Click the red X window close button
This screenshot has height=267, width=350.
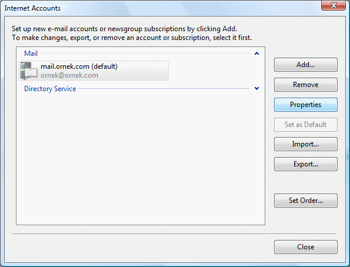point(334,5)
